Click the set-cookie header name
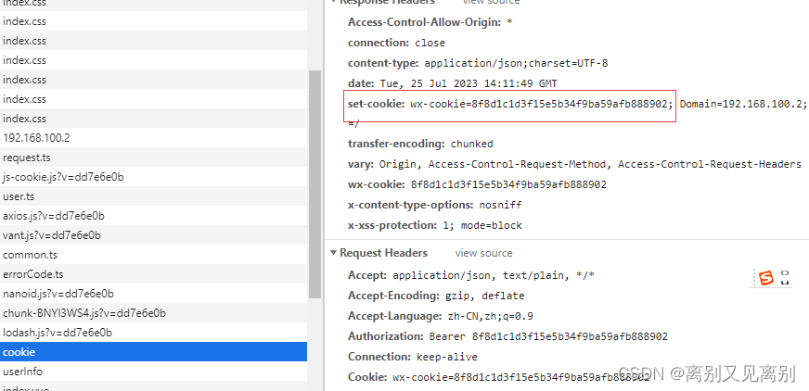The width and height of the screenshot is (809, 391). tap(376, 104)
